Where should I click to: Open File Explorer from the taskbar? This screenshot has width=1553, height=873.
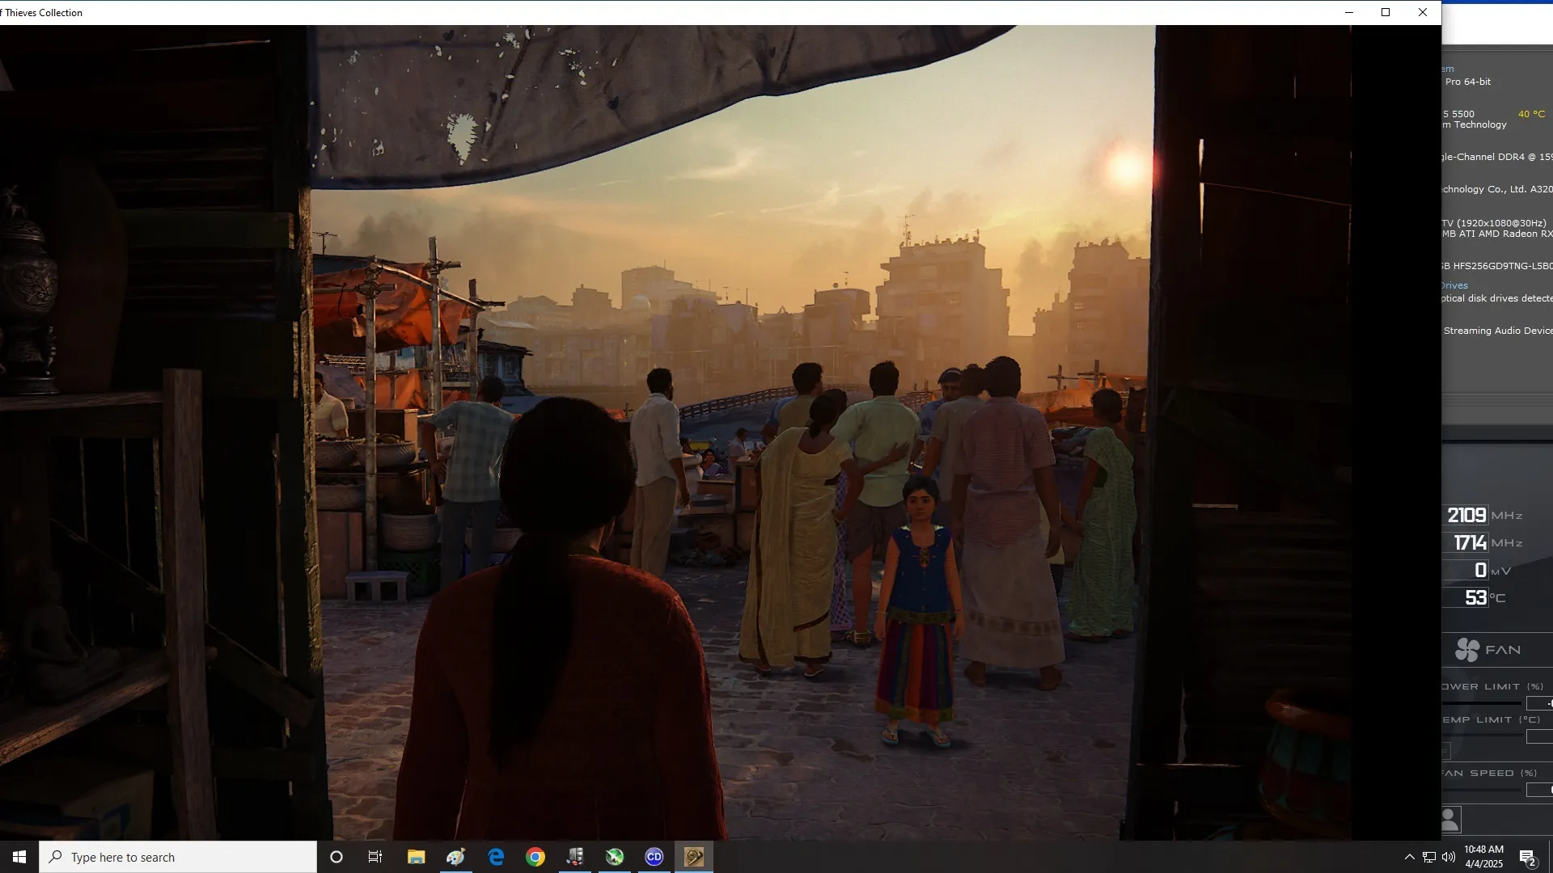[416, 857]
